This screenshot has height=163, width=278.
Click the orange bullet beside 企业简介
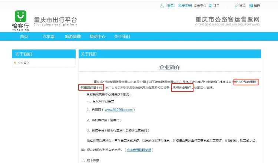click(15, 63)
